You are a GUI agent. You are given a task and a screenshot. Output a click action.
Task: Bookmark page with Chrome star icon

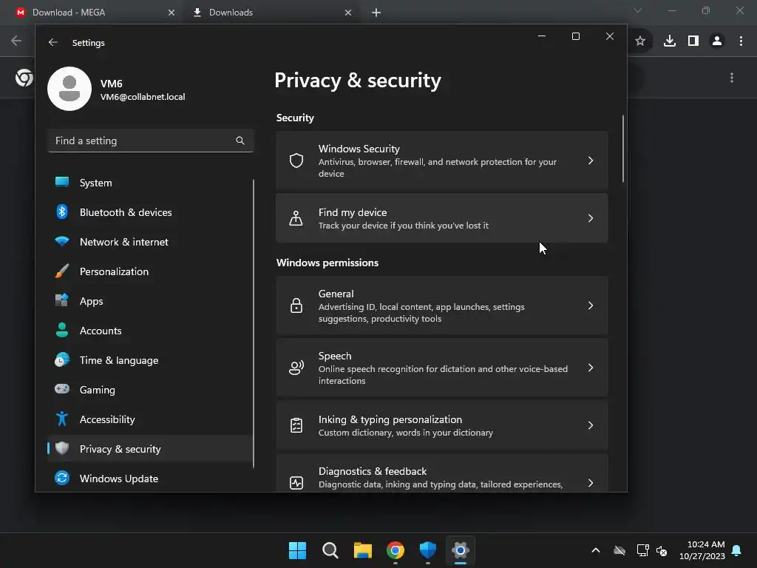[640, 41]
